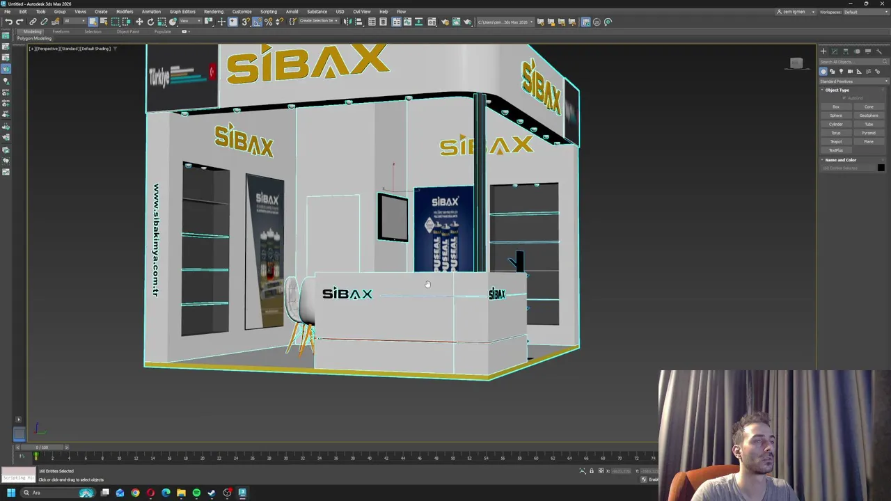Undo the last action with Undo arrow
Image resolution: width=891 pixels, height=501 pixels.
[x=8, y=22]
